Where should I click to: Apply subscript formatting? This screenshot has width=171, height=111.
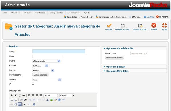pos(25,104)
